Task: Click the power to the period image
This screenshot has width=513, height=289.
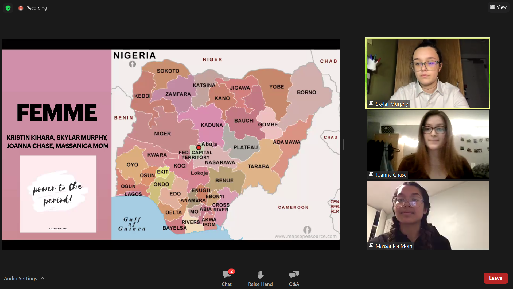Action: point(58,194)
